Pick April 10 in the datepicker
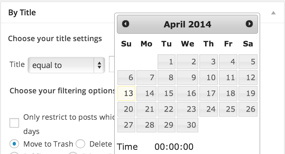The width and height of the screenshot is (285, 154). coord(209,78)
